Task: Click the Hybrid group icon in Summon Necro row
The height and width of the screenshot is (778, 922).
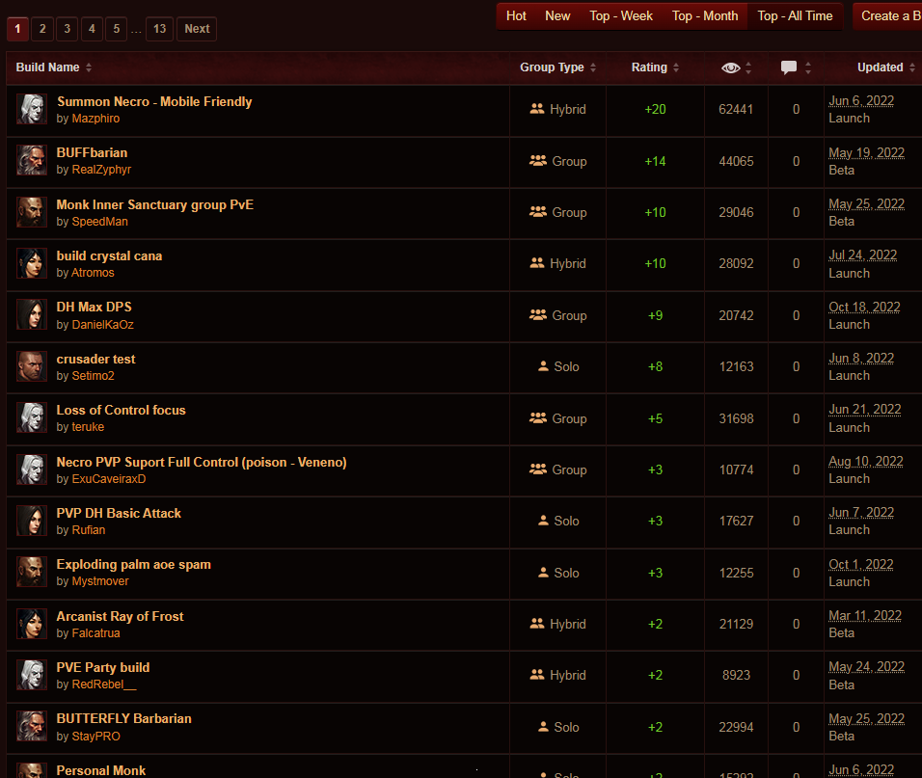Action: point(537,109)
